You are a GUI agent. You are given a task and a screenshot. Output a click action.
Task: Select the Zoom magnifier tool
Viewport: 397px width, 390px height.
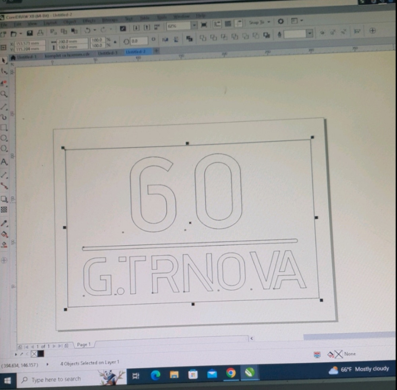[x=4, y=94]
